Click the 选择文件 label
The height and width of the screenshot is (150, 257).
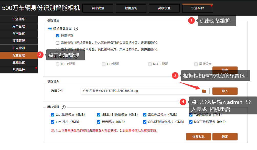pyautogui.click(x=57, y=91)
